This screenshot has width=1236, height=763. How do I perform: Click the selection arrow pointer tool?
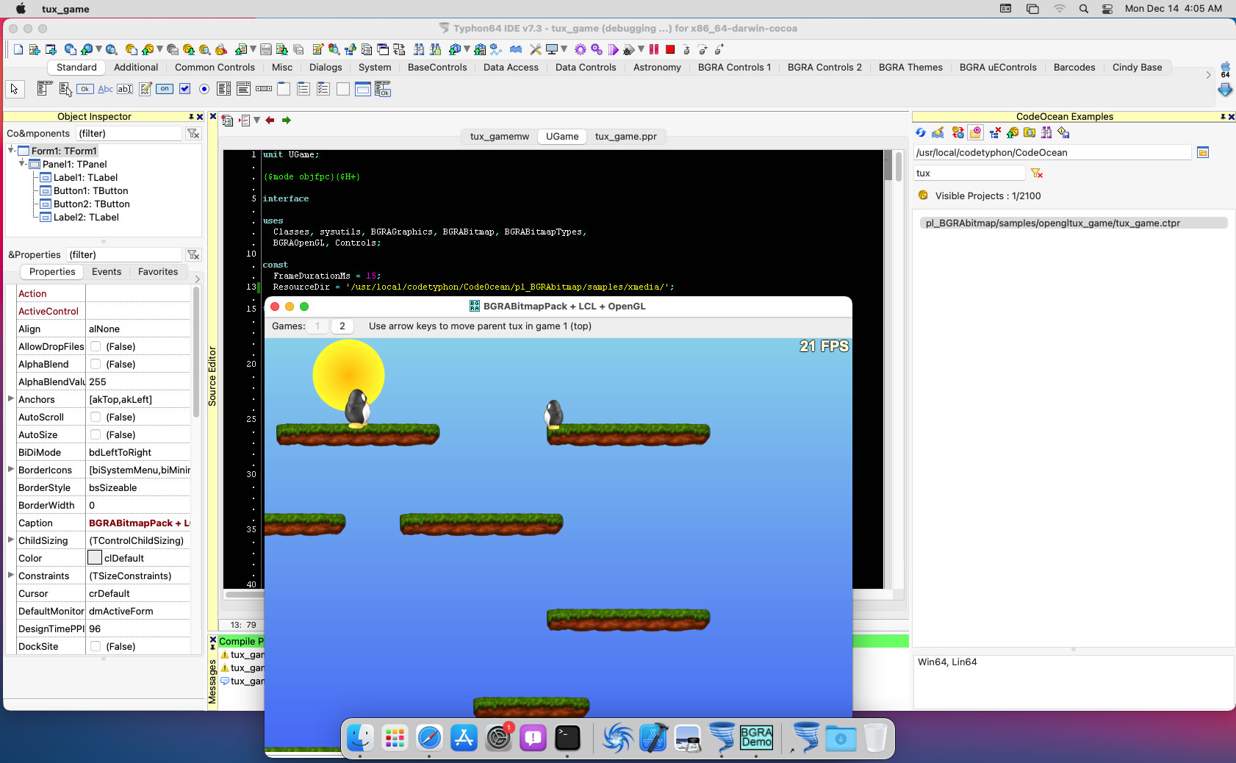(x=14, y=89)
